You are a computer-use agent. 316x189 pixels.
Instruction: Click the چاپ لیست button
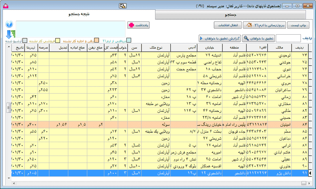(x=298, y=25)
